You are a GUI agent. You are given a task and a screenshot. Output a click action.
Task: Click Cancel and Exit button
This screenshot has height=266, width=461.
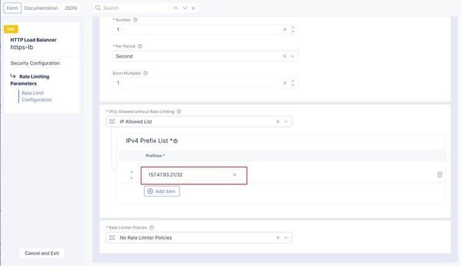pos(42,253)
